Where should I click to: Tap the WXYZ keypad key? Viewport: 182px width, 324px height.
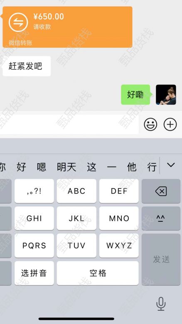pos(119,245)
